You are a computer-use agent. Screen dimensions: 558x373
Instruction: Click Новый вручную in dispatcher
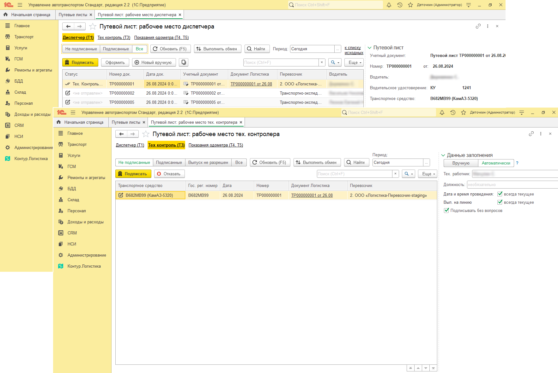point(154,63)
